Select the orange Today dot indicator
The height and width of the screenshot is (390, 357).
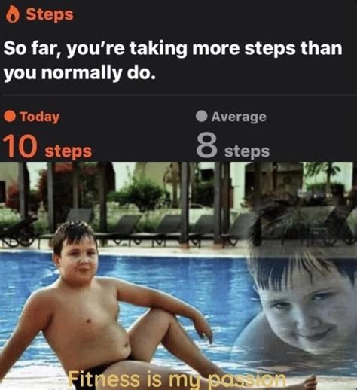tap(10, 117)
